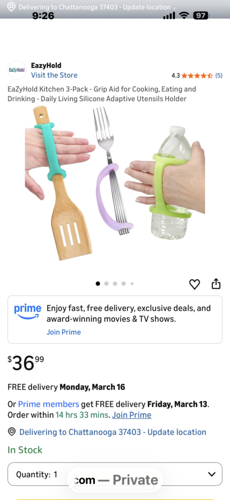
Task: Select the second image carousel dot
Action: coord(107,284)
